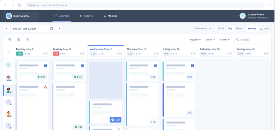Click the Asana icon on Monday's second card
The width and height of the screenshot is (275, 130).
tap(45, 87)
